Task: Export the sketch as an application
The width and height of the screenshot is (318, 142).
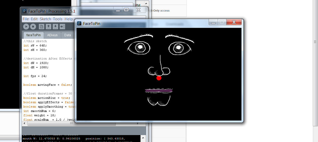Action: 62,26
